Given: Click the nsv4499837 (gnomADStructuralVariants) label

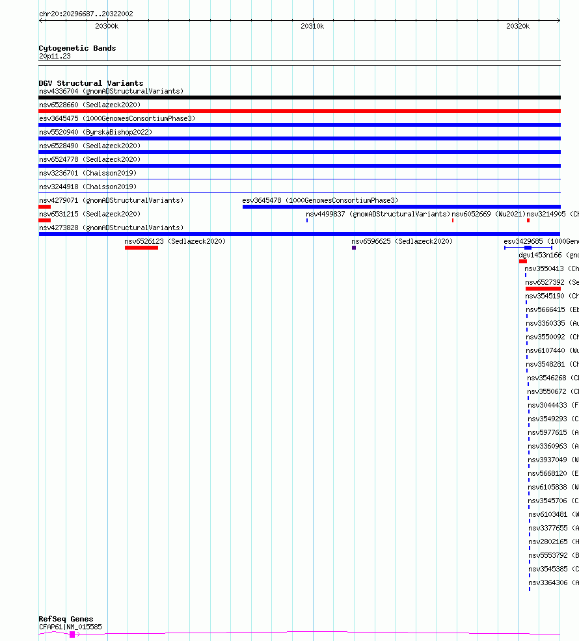Looking at the screenshot, I should tap(378, 214).
